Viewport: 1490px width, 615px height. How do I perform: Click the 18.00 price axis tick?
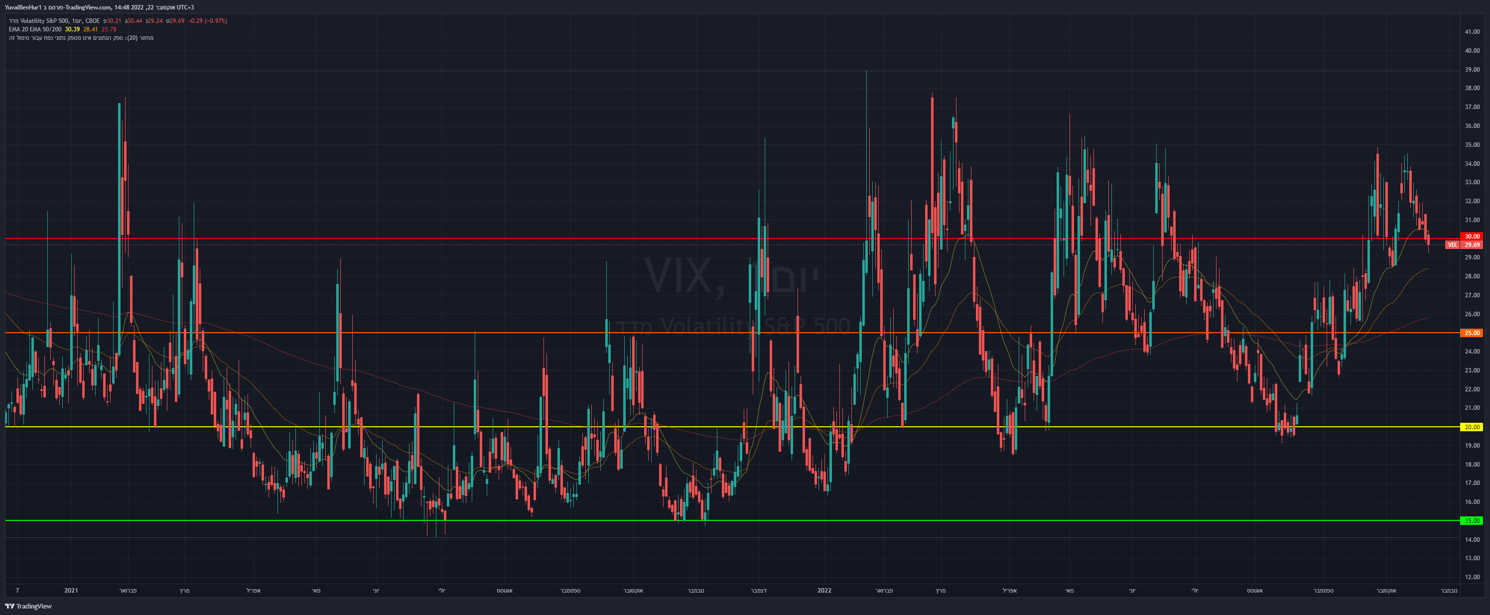pos(1472,464)
